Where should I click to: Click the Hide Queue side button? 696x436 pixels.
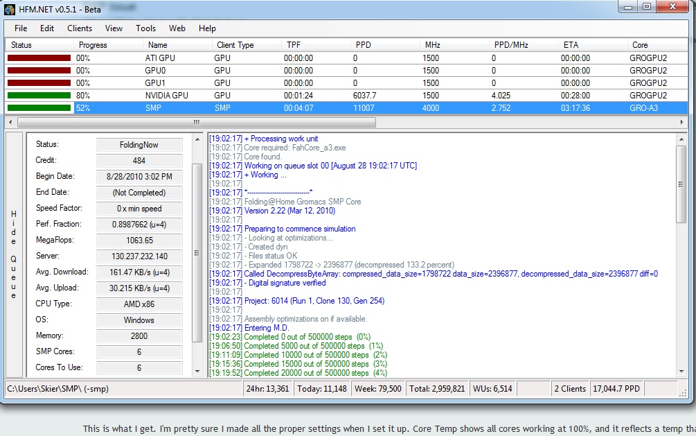[x=13, y=254]
